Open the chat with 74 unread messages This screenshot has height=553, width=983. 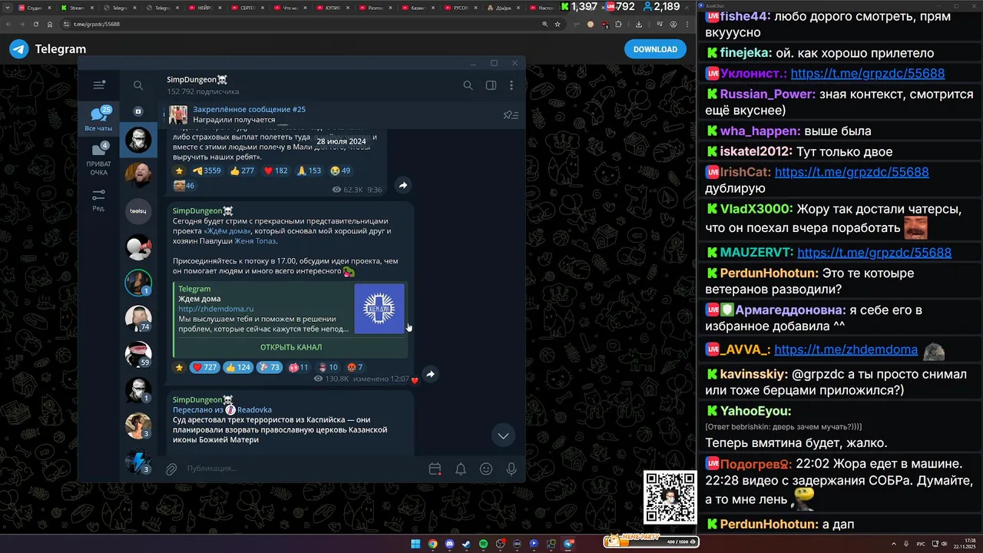pyautogui.click(x=138, y=317)
